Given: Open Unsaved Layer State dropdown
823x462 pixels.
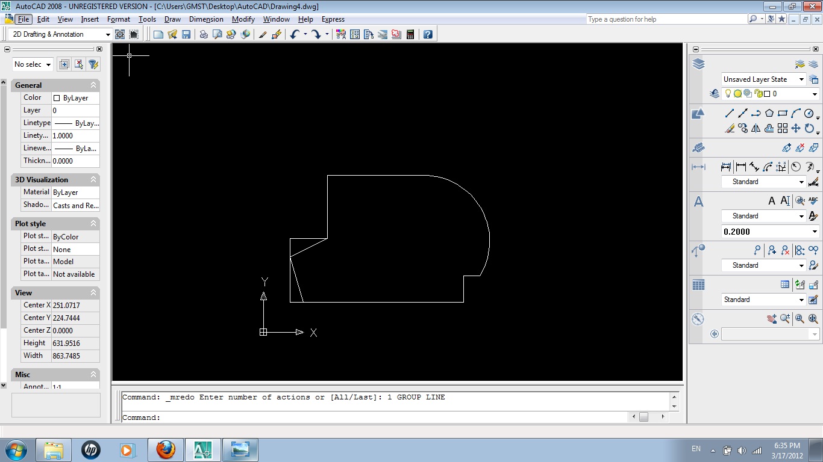Looking at the screenshot, I should tap(763, 79).
